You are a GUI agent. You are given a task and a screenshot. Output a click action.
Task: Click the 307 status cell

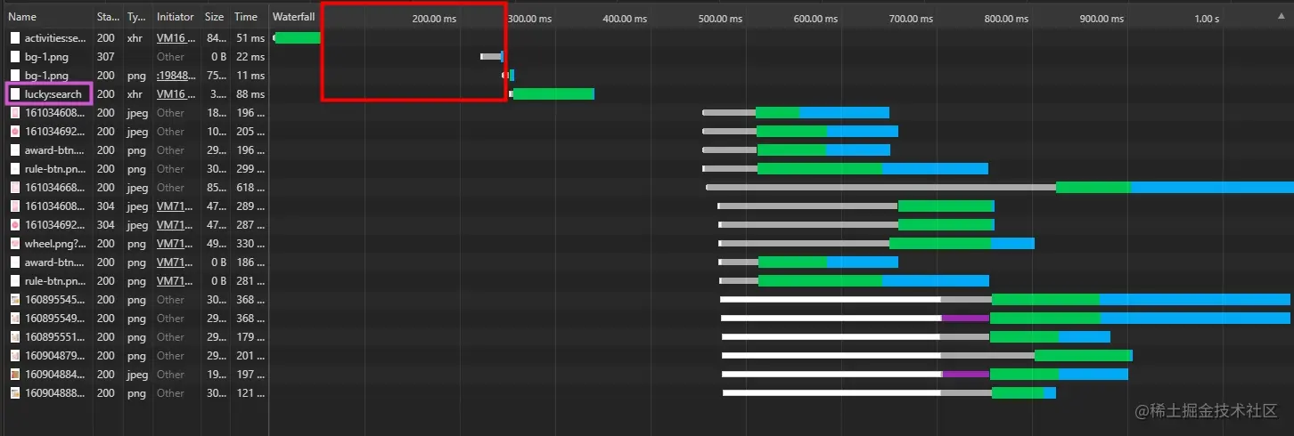tap(105, 57)
